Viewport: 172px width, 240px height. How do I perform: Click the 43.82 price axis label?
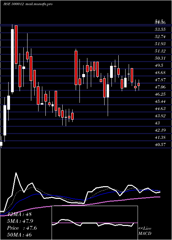(160, 116)
